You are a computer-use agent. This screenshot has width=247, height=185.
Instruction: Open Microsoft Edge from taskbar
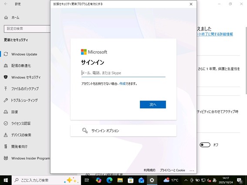point(109,180)
